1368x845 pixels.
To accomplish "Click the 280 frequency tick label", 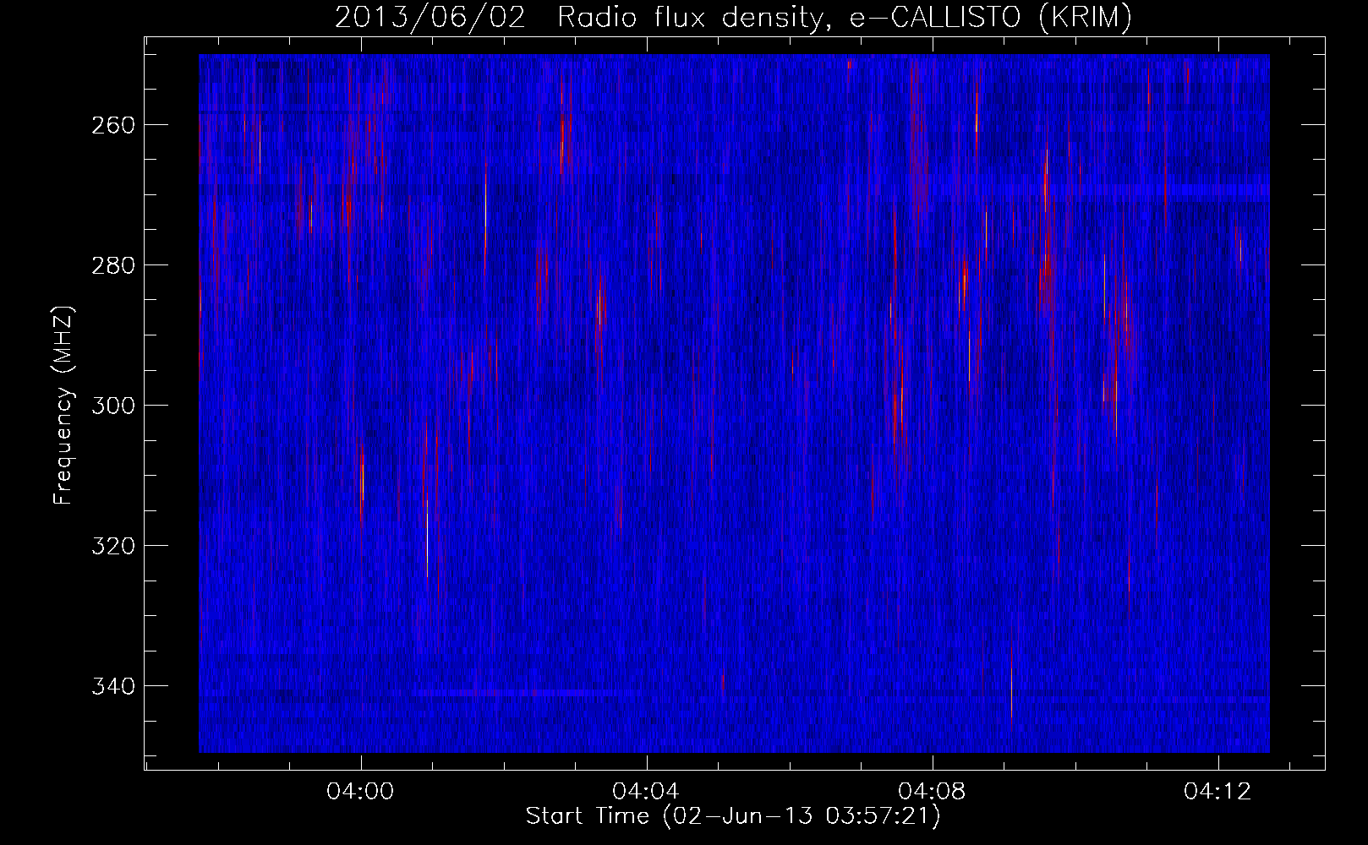I will pos(112,265).
